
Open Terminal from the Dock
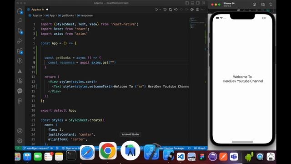71,155
